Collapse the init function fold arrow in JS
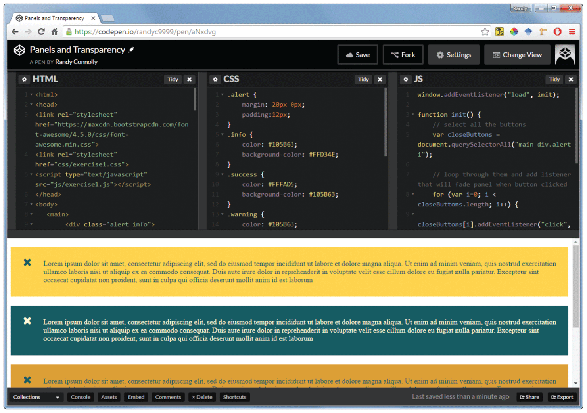This screenshot has height=413, width=587. pos(413,115)
